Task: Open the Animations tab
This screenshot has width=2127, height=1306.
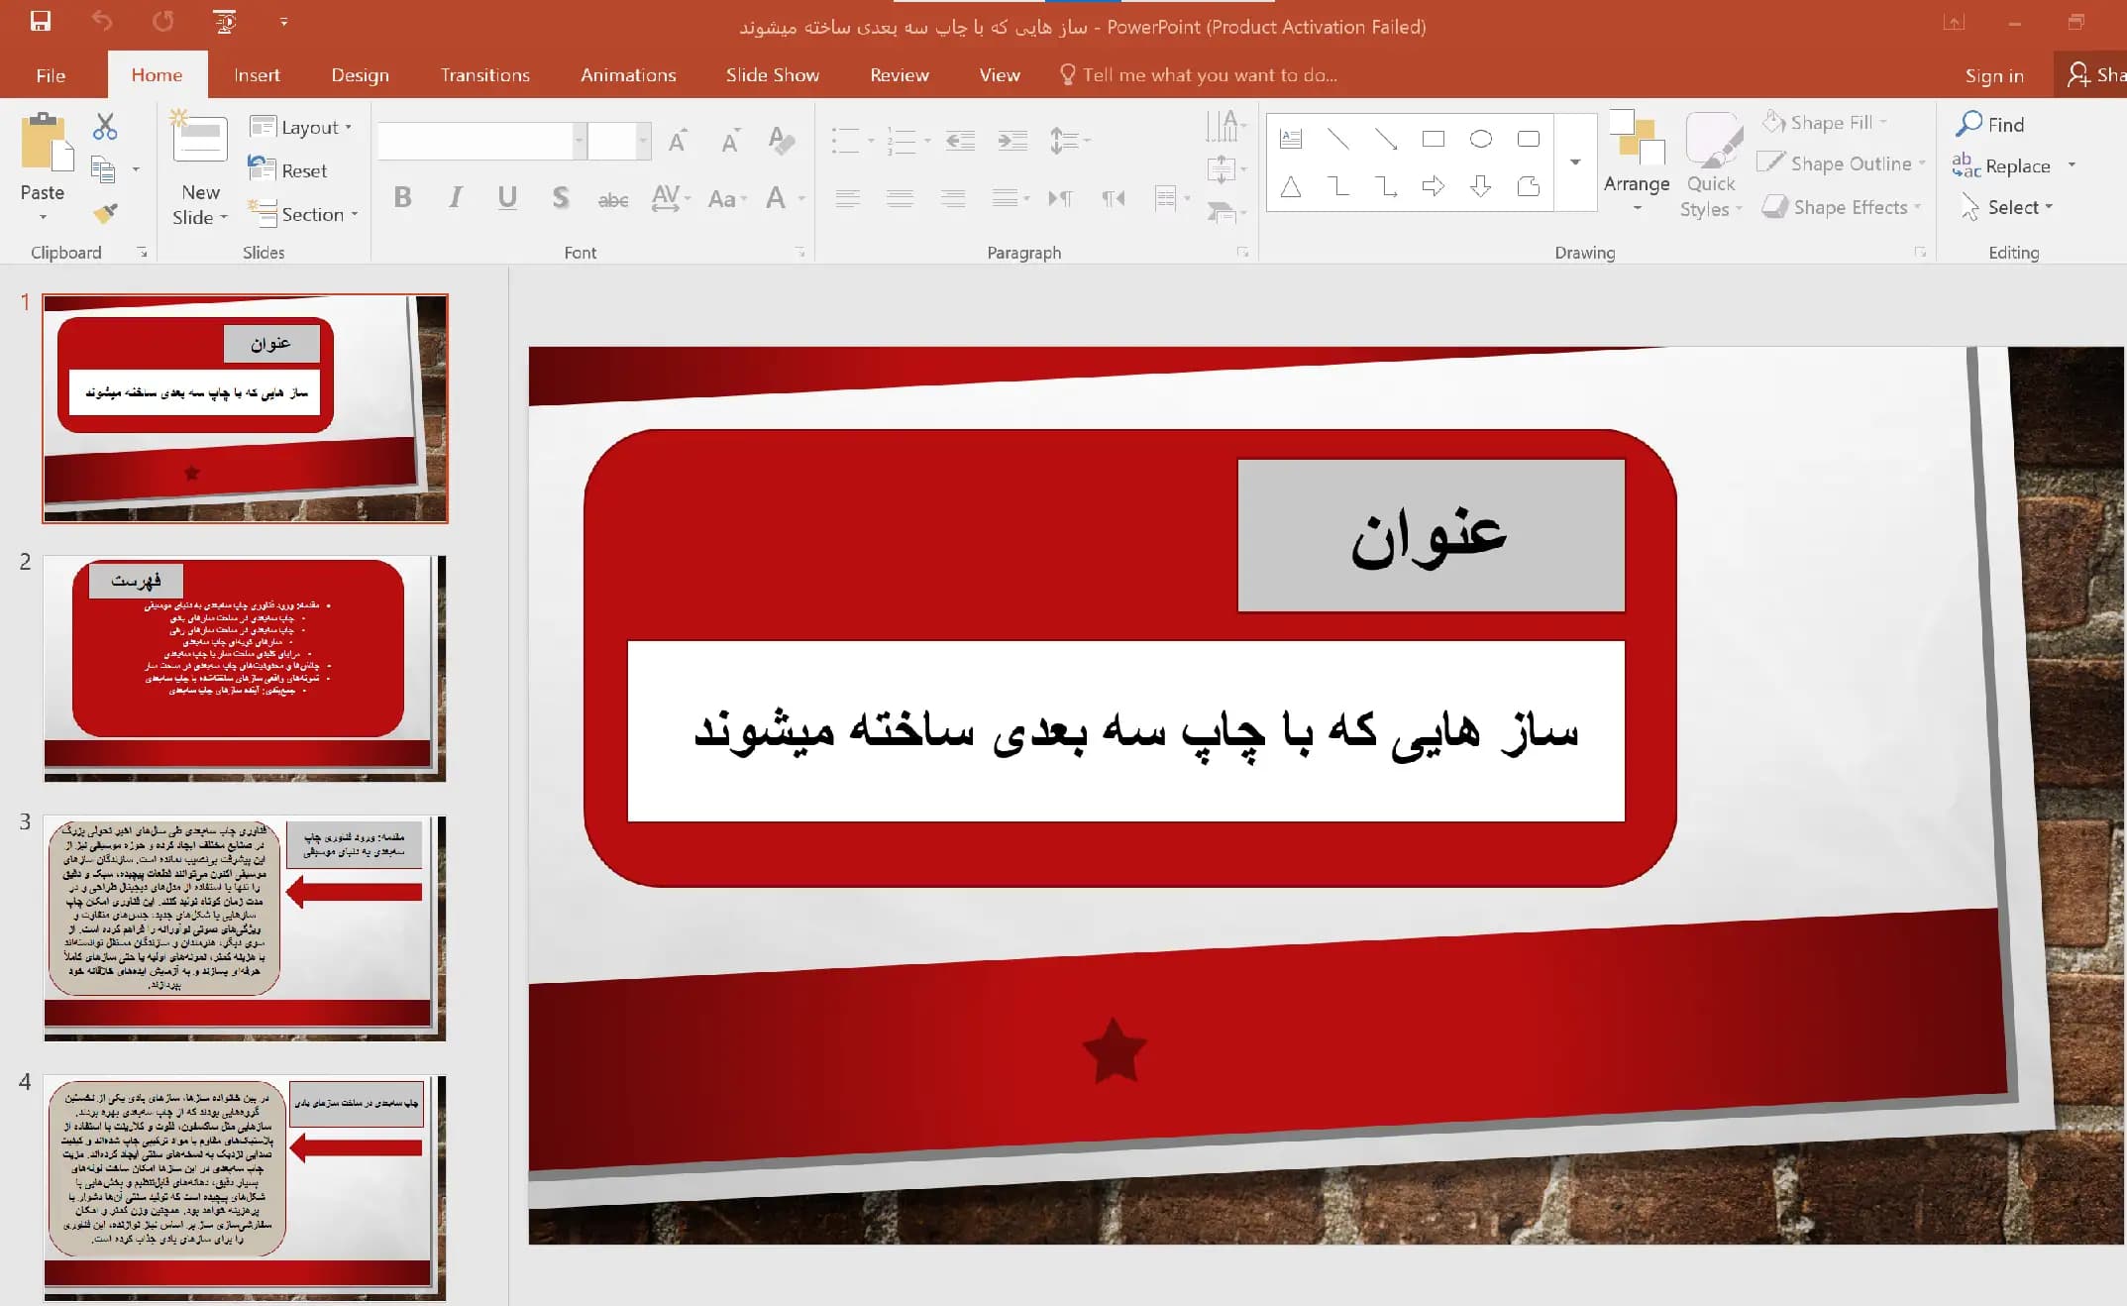Action: (628, 75)
